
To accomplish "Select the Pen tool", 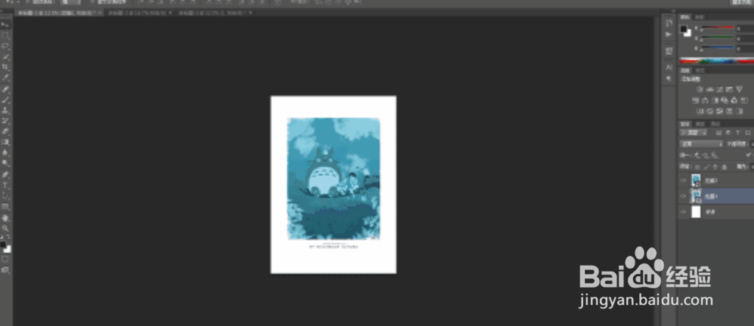I will pyautogui.click(x=5, y=174).
